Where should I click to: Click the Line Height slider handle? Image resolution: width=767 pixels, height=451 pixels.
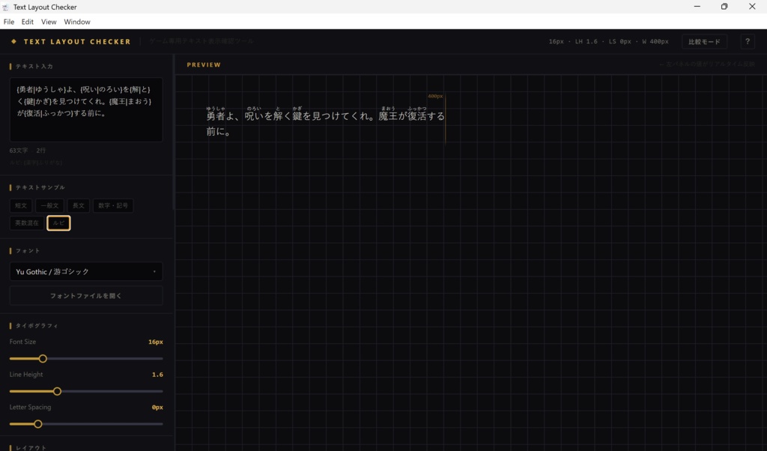tap(57, 391)
